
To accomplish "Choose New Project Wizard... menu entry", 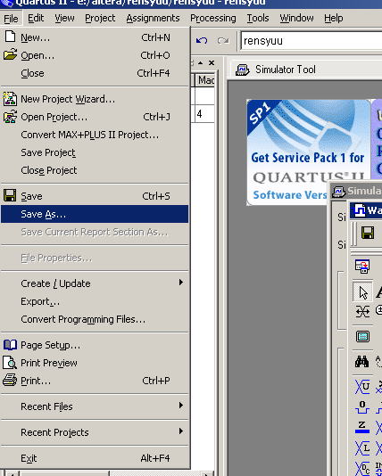I will click(x=95, y=99).
